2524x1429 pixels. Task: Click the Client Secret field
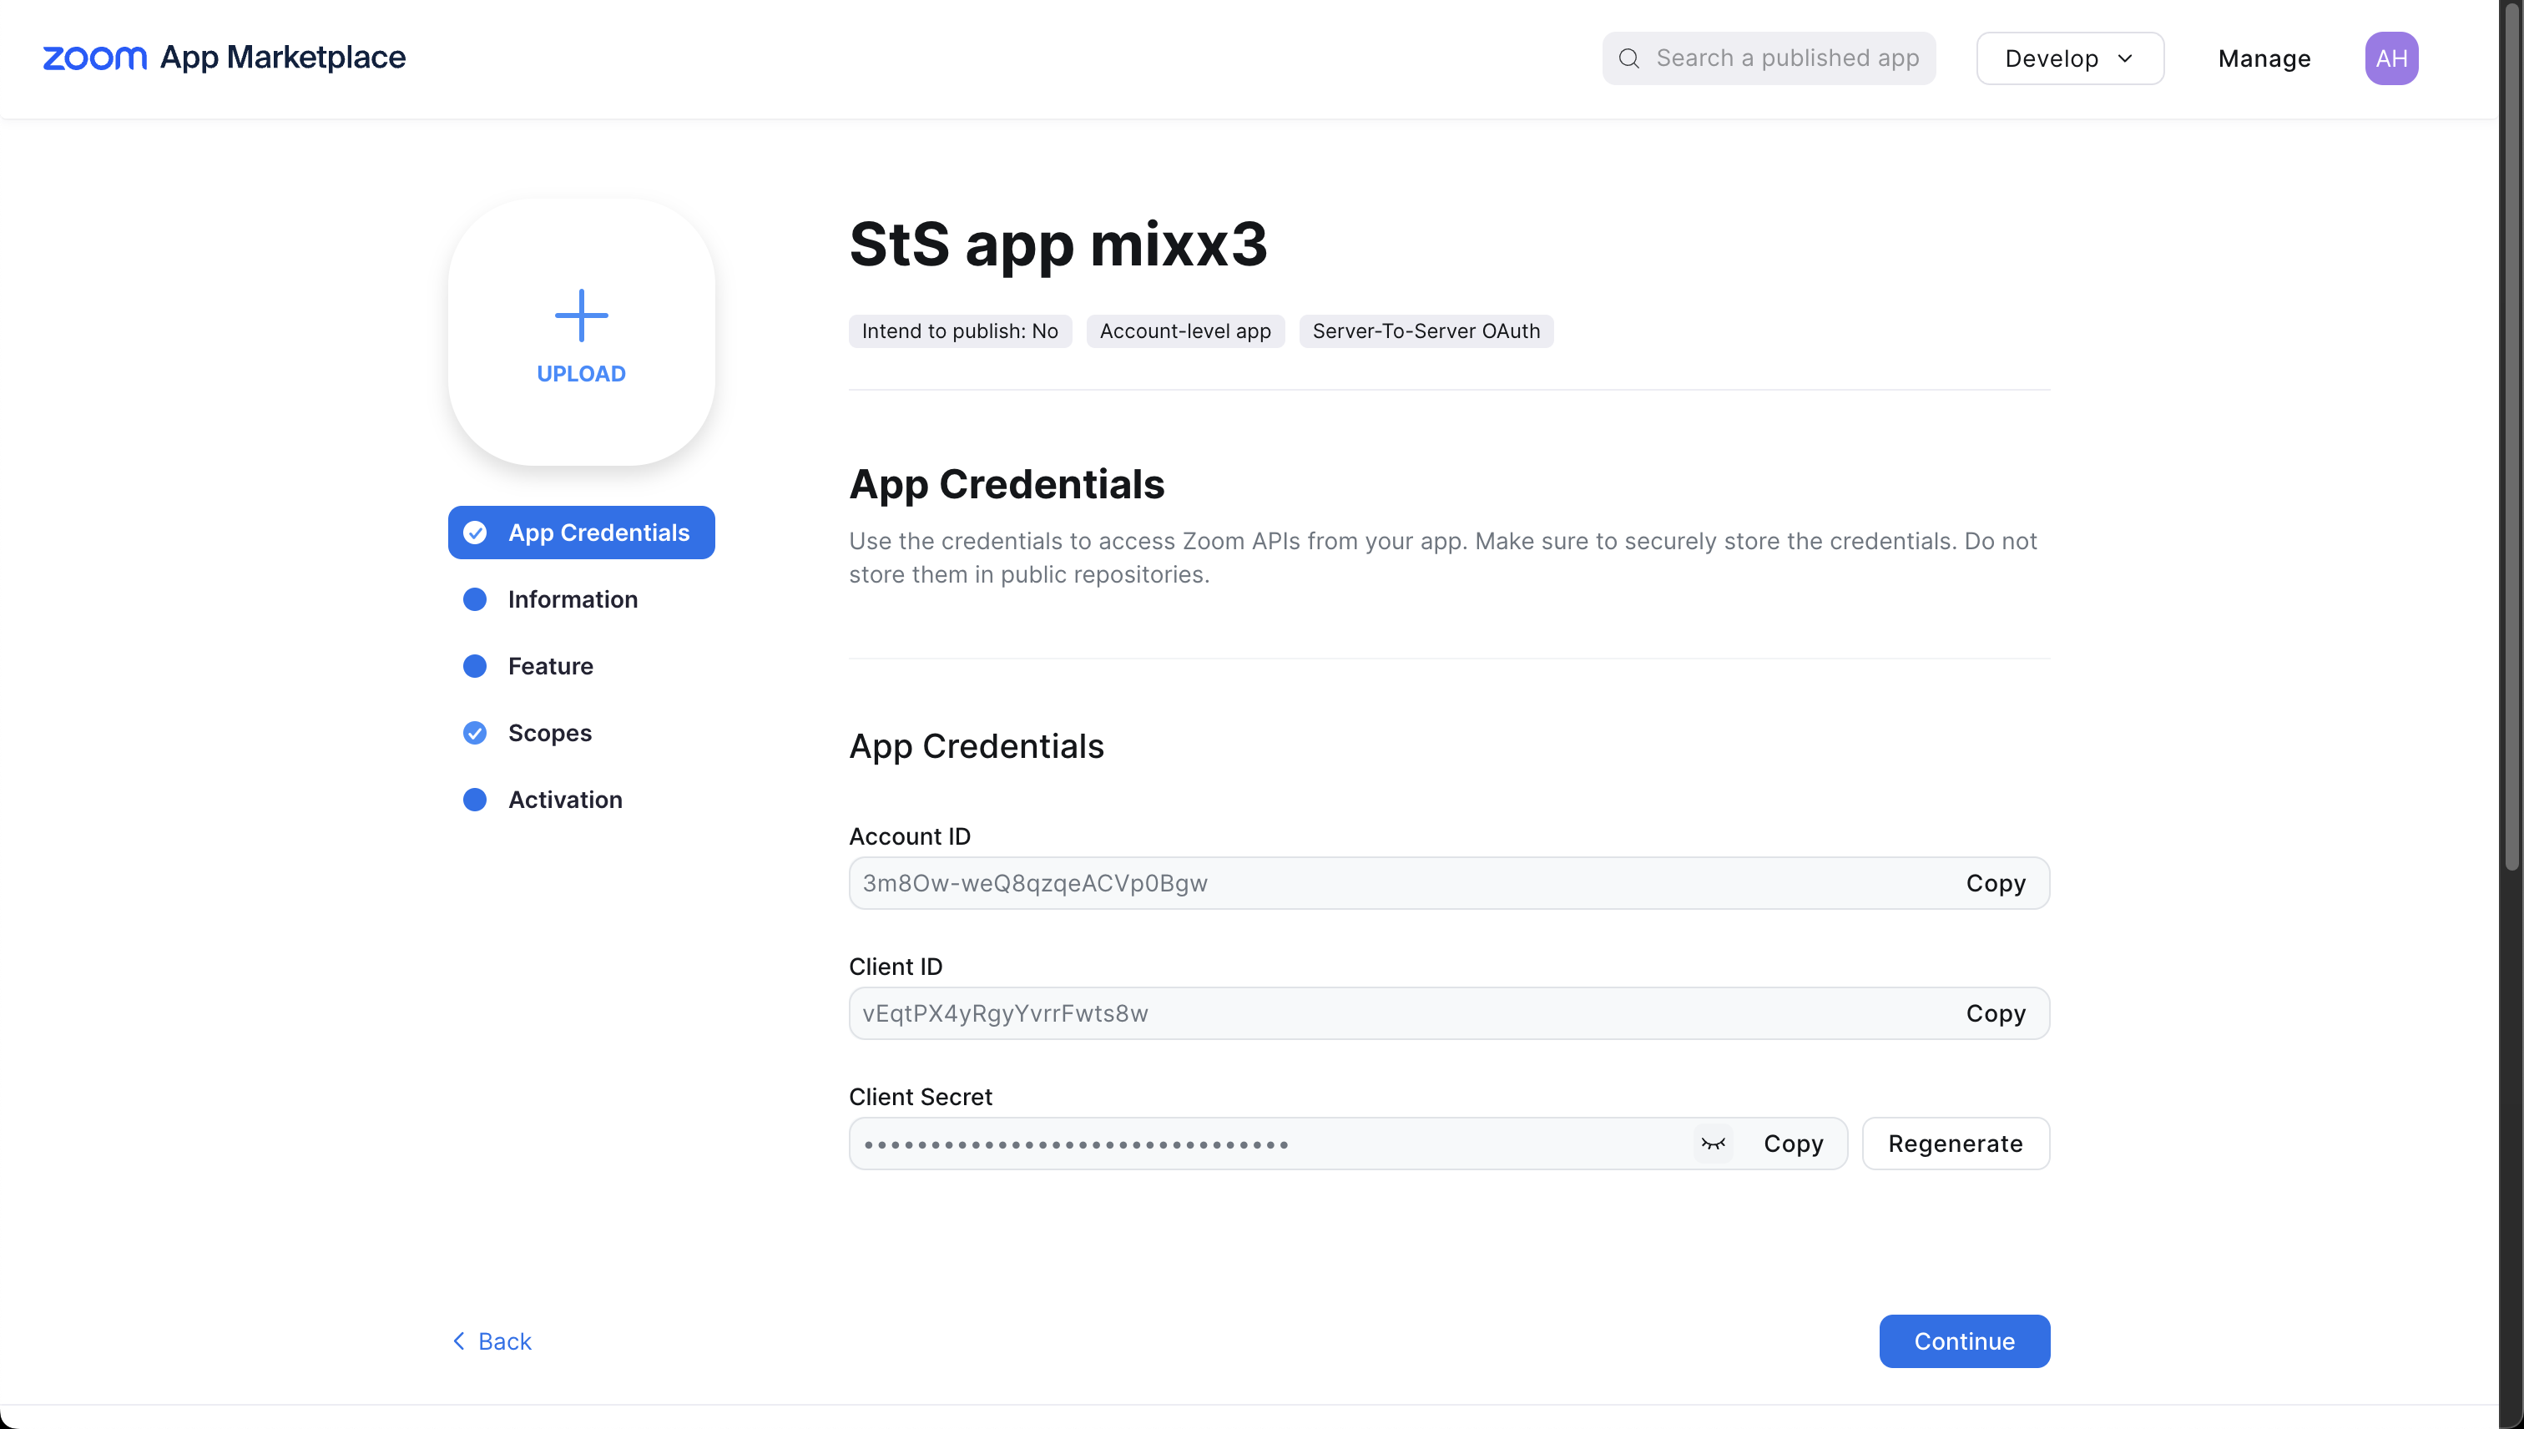[1347, 1144]
